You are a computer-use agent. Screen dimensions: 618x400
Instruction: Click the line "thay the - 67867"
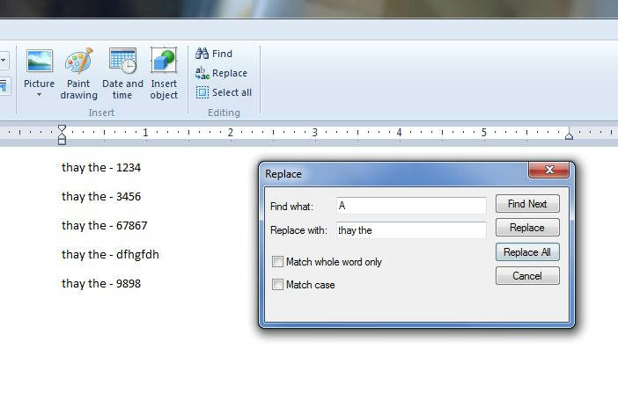coord(105,226)
